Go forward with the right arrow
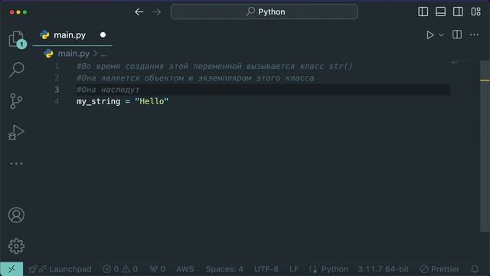The width and height of the screenshot is (490, 276). (x=156, y=12)
